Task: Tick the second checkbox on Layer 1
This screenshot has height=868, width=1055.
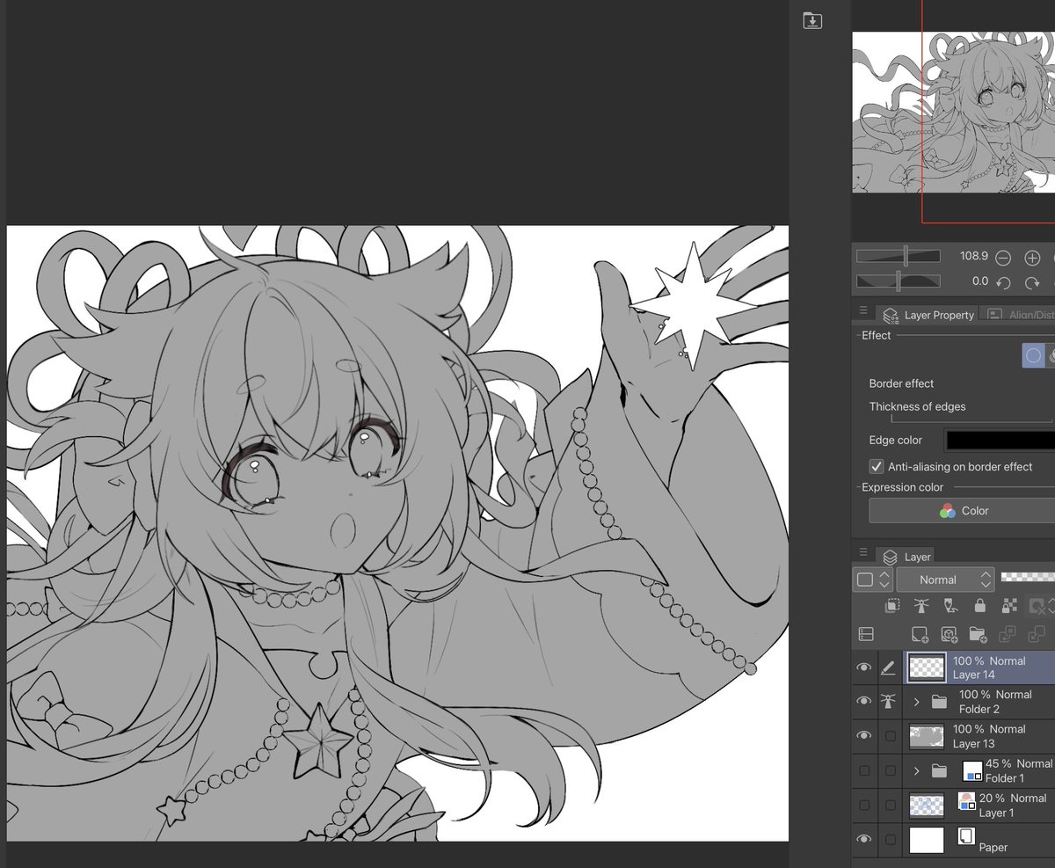Action: click(890, 805)
